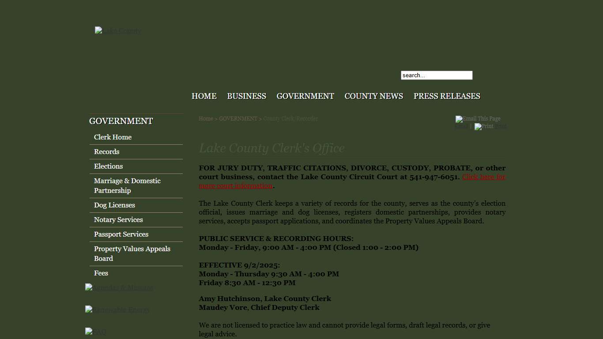Open the GOVERNMENT top navigation menu
The width and height of the screenshot is (603, 339).
coord(305,96)
